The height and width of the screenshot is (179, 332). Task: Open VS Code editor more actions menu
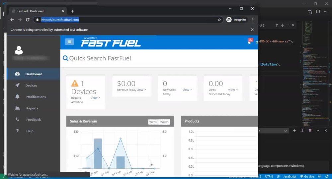click(326, 12)
